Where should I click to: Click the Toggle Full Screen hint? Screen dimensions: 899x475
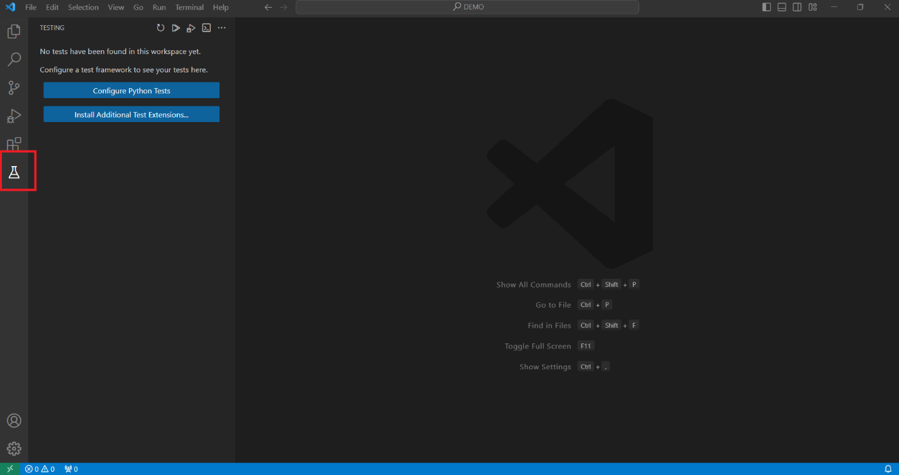538,346
